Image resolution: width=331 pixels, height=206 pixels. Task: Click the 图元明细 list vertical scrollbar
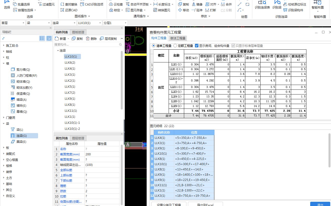329,150
